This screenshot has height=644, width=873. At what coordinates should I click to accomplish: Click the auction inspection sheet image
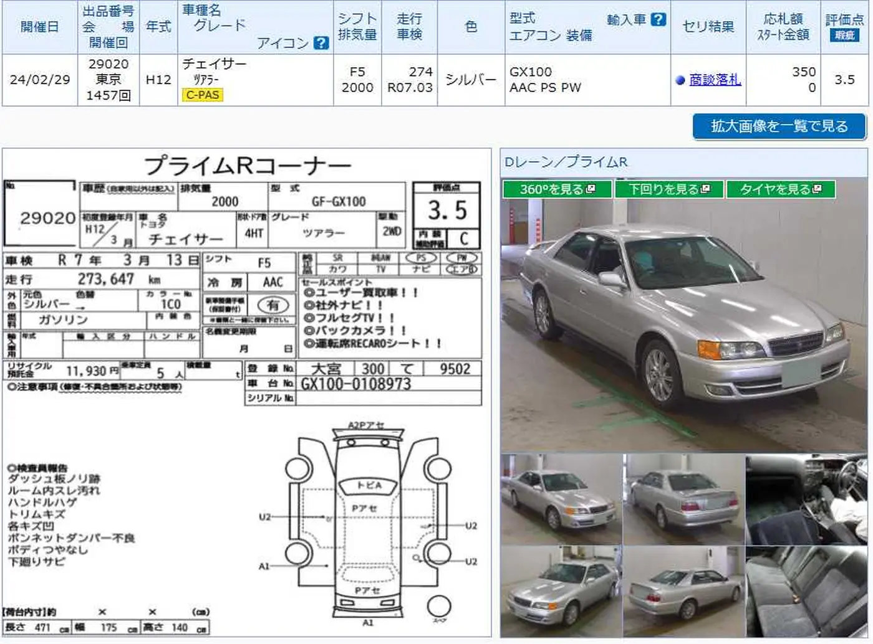pyautogui.click(x=246, y=392)
